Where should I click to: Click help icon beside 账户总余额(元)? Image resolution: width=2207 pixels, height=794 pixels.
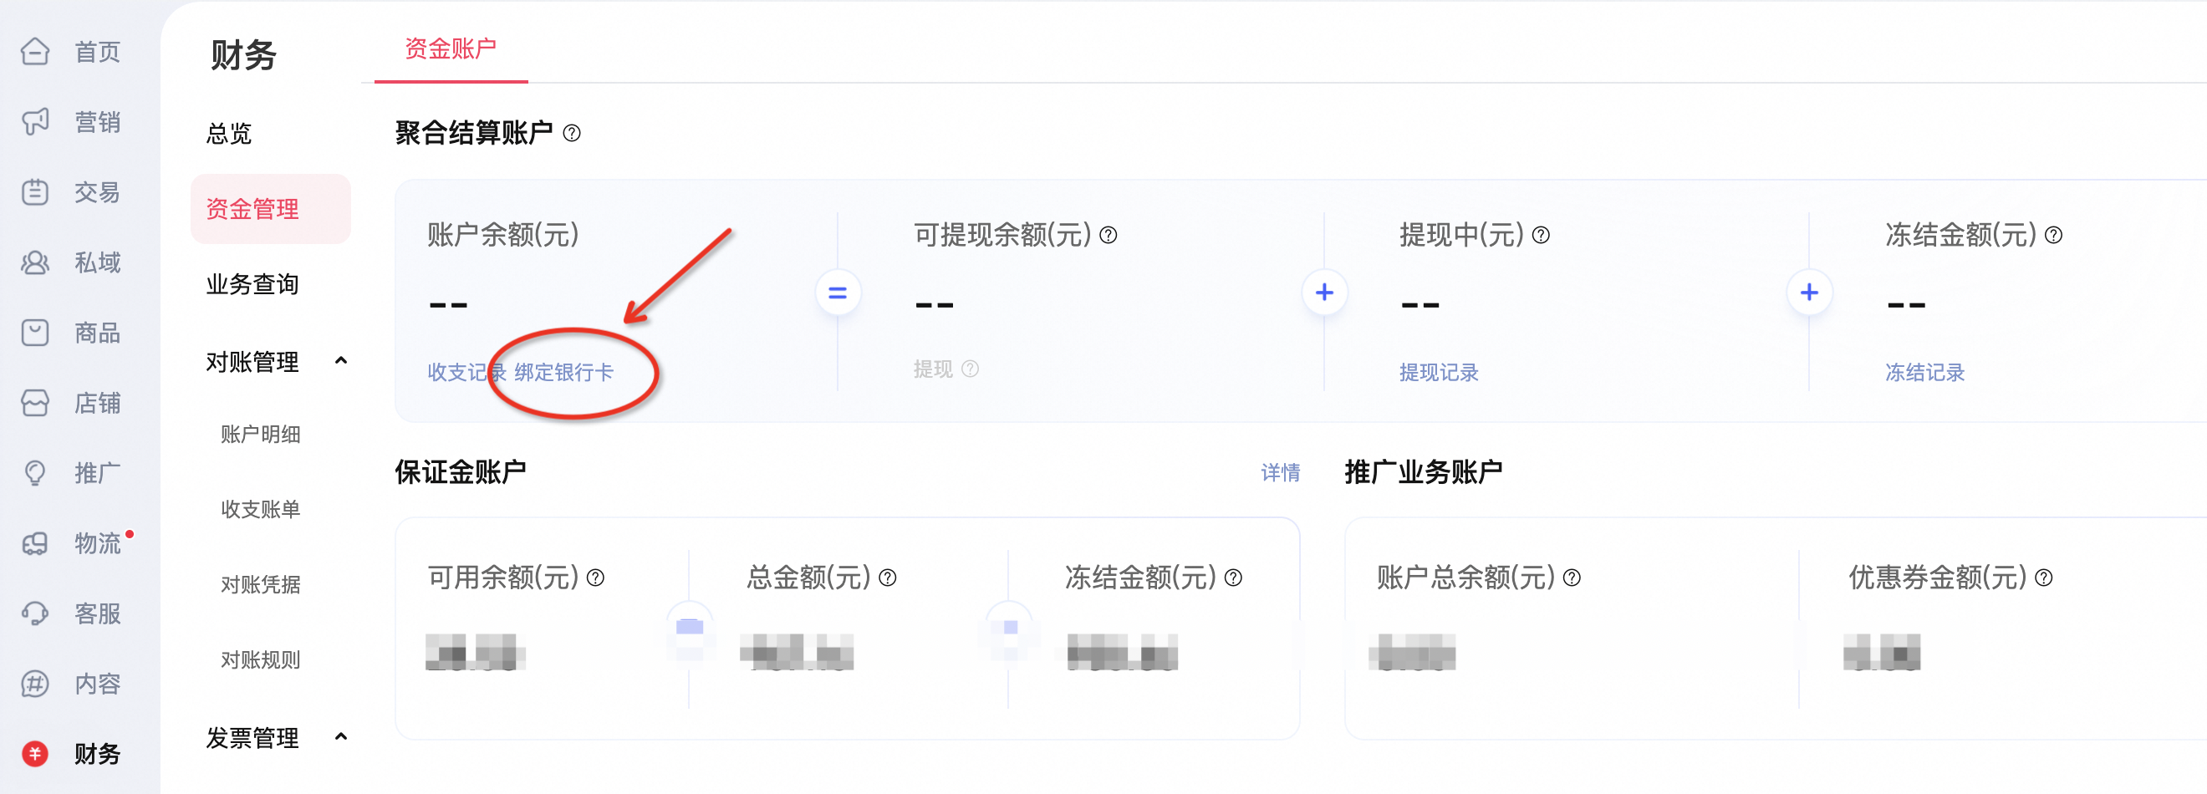pos(1572,578)
